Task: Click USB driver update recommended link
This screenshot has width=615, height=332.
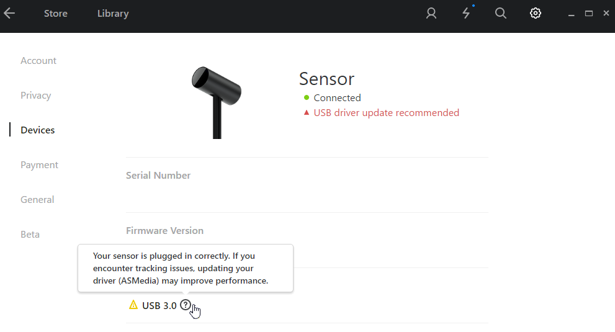Action: point(387,112)
